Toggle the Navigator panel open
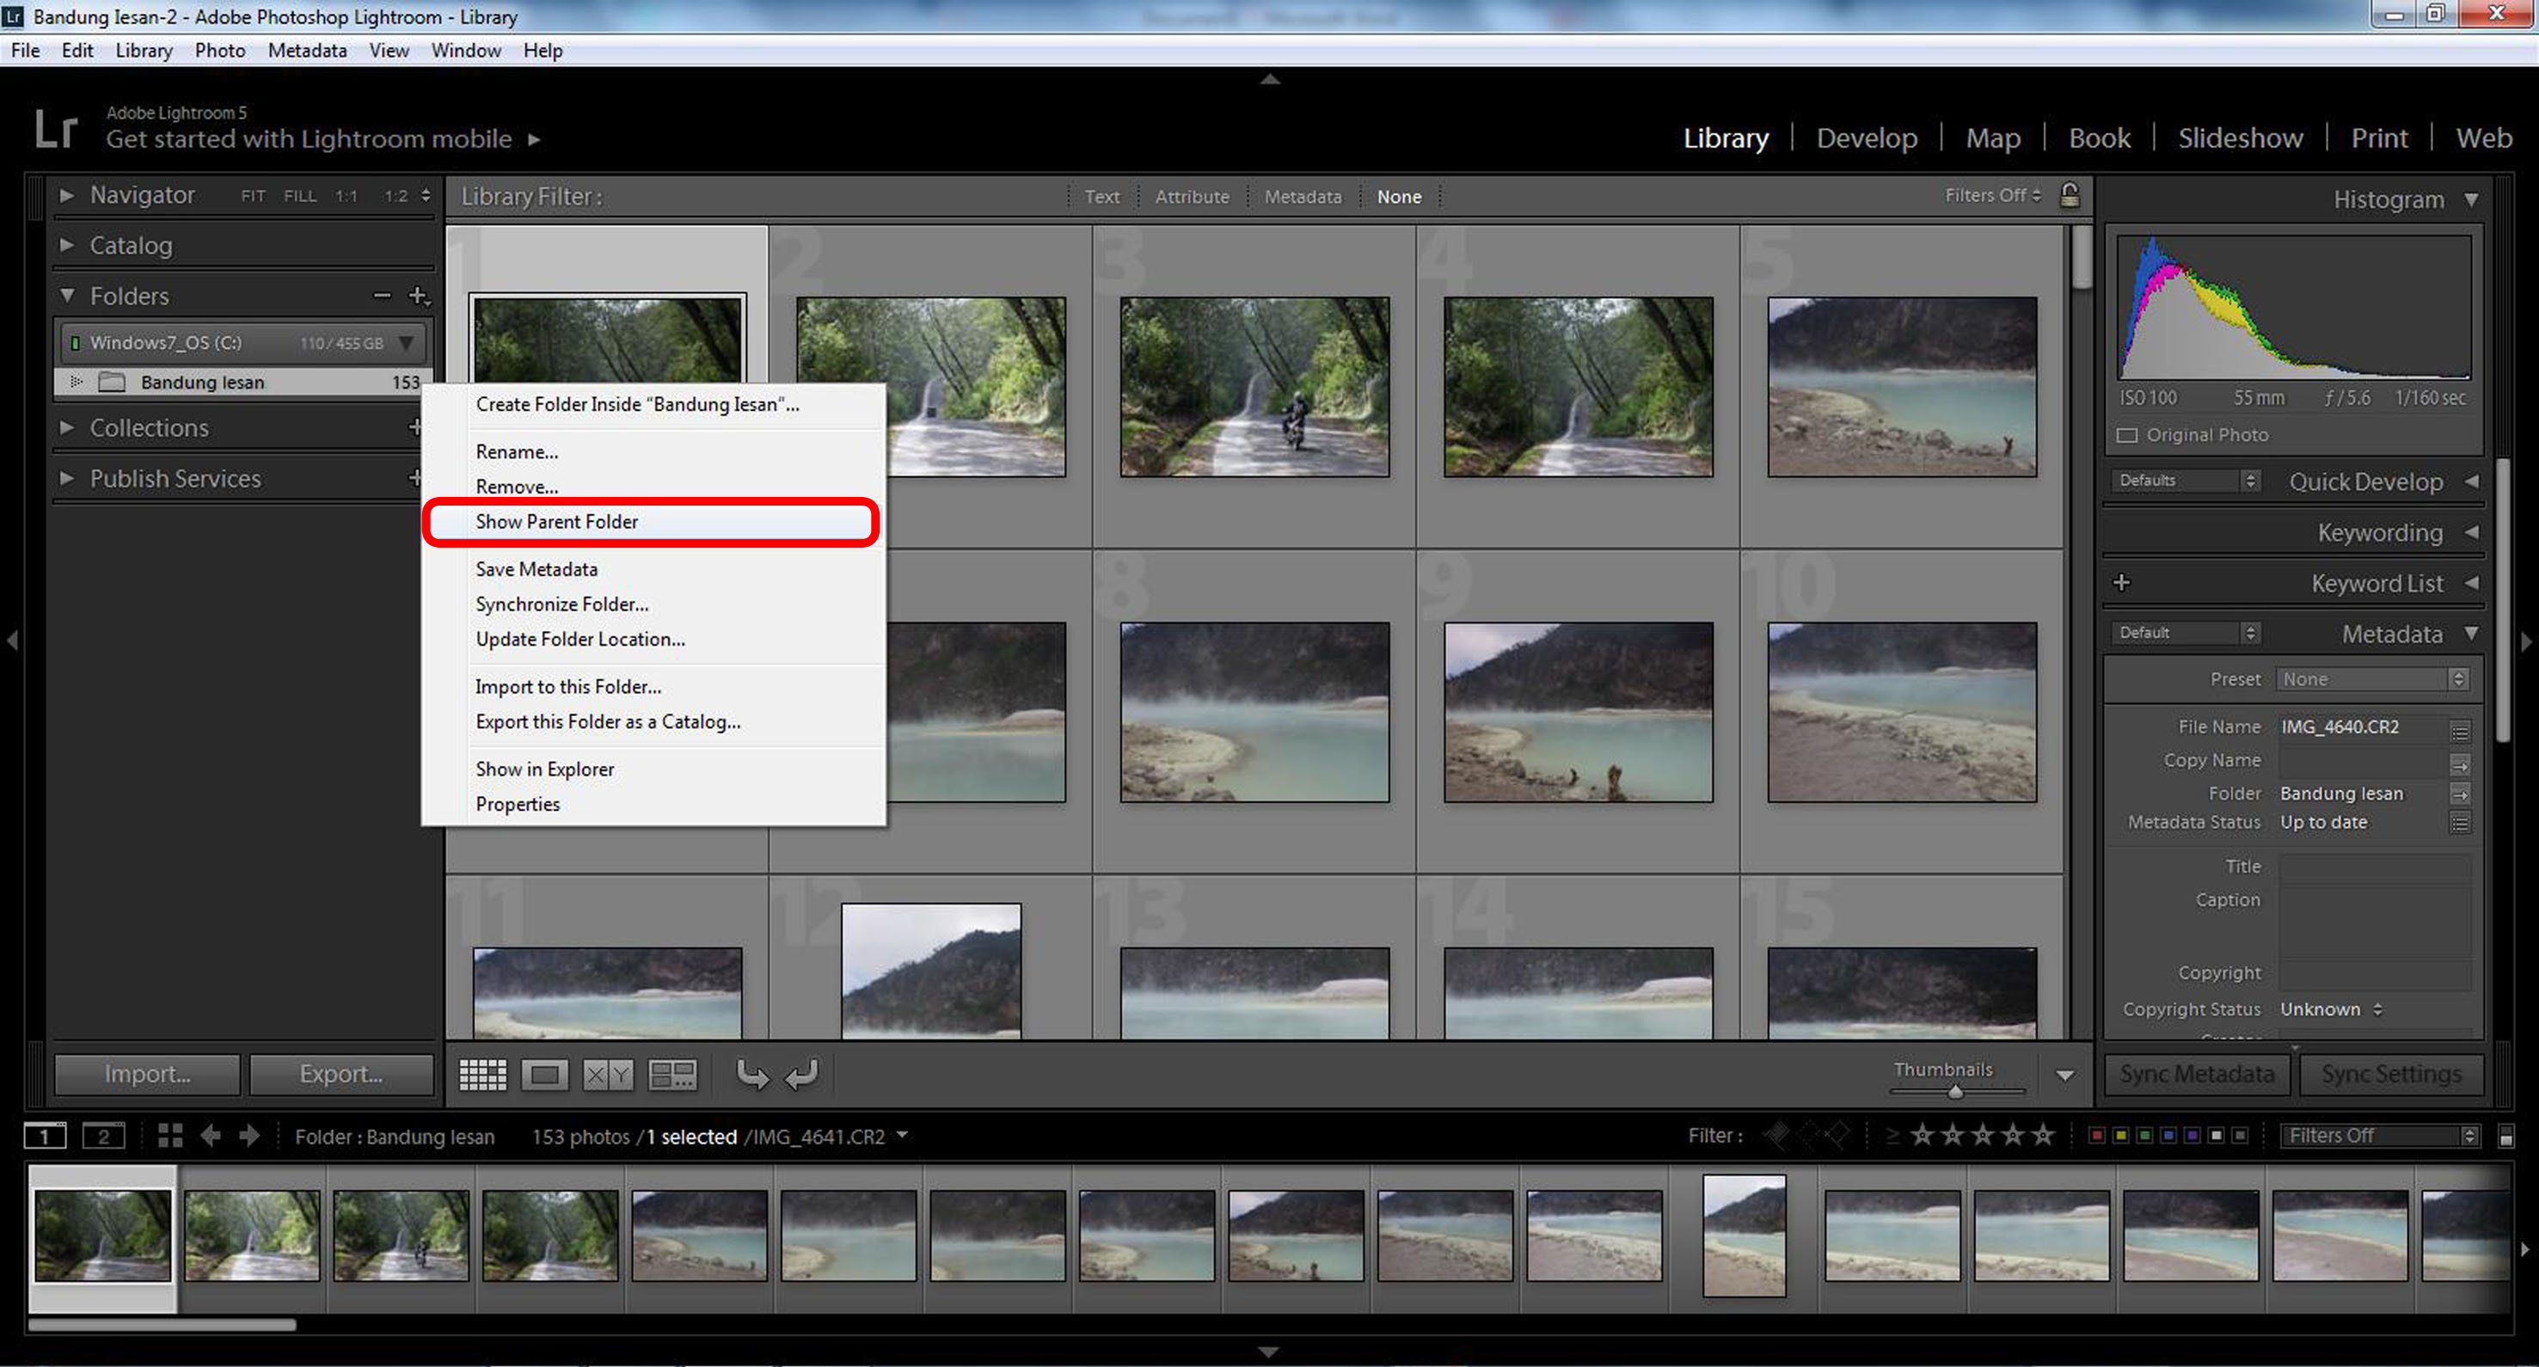Screen dimensions: 2539x1367 pos(67,197)
